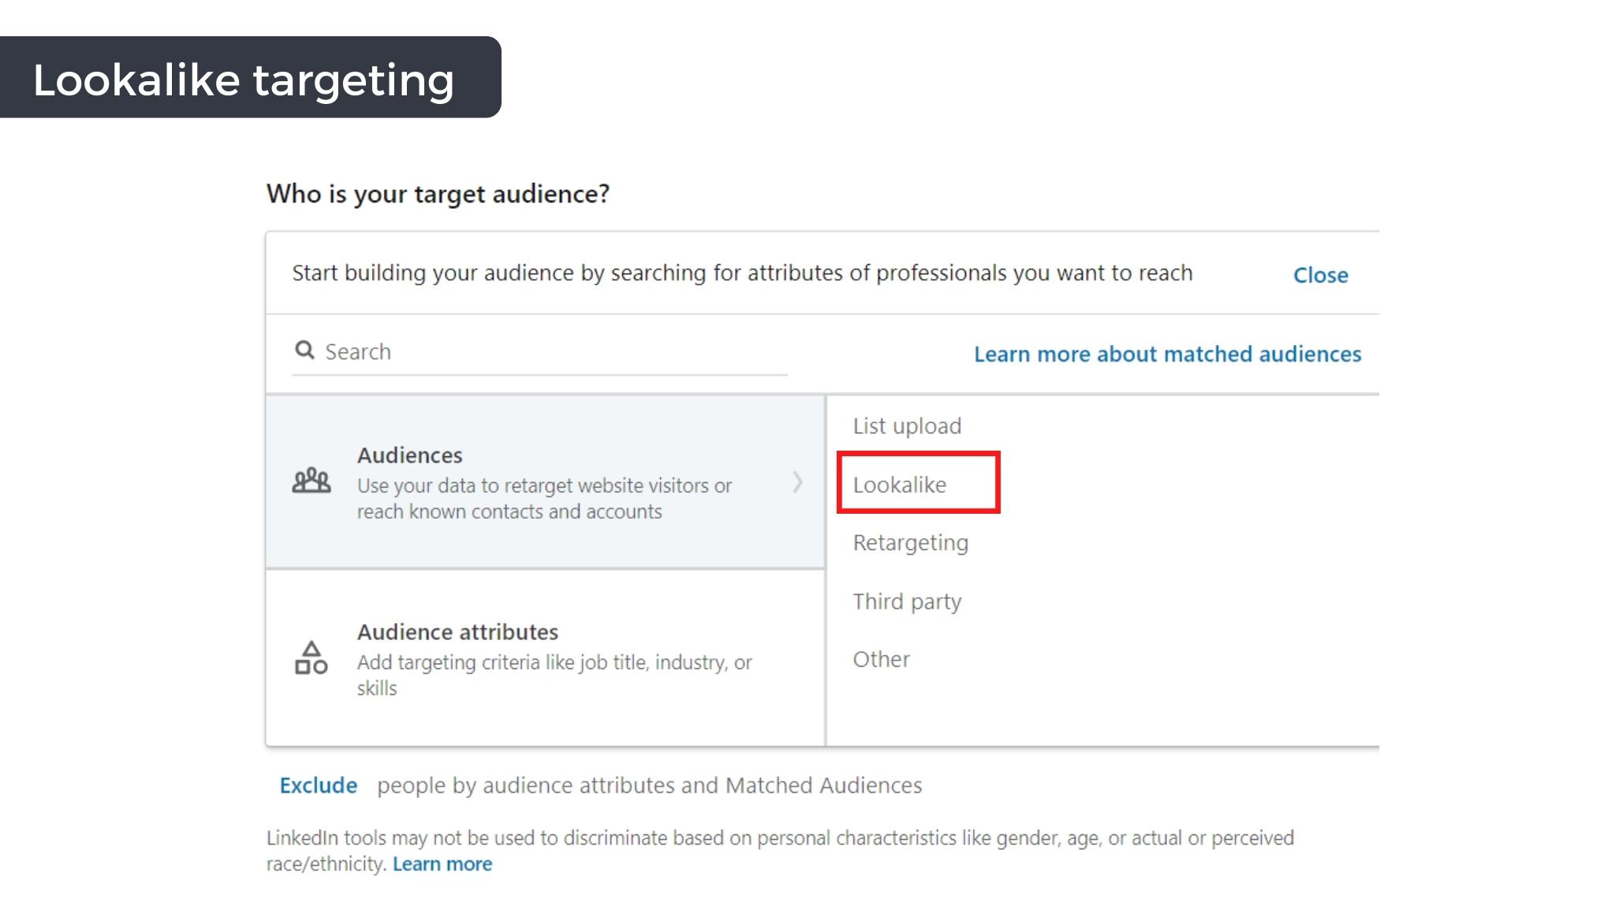Click the Audience attributes shapes icon
Screen dimensions: 1615x914
[311, 657]
